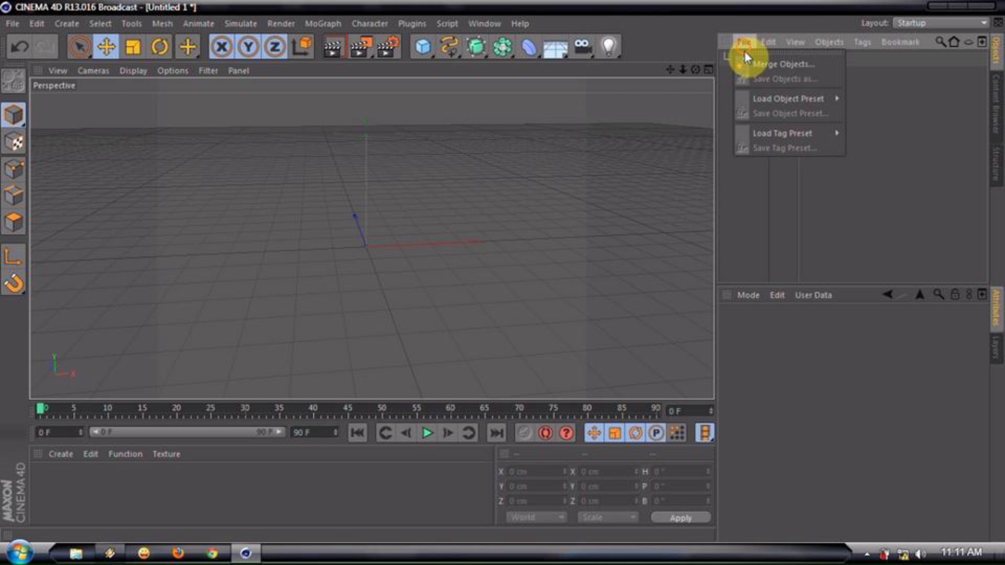The height and width of the screenshot is (565, 1005).
Task: Switch to Texture mode checkerboard icon
Action: (x=13, y=142)
